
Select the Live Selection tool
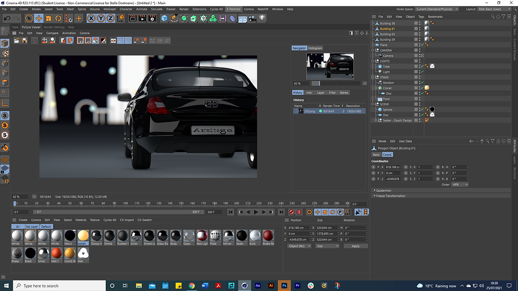click(29, 18)
